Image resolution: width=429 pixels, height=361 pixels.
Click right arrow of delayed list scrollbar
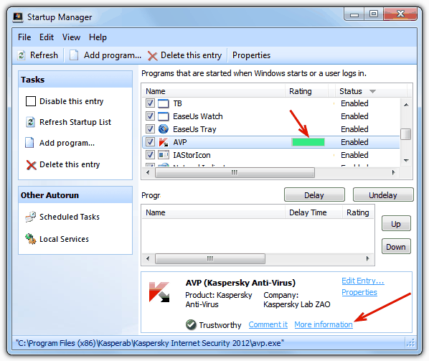pos(367,258)
